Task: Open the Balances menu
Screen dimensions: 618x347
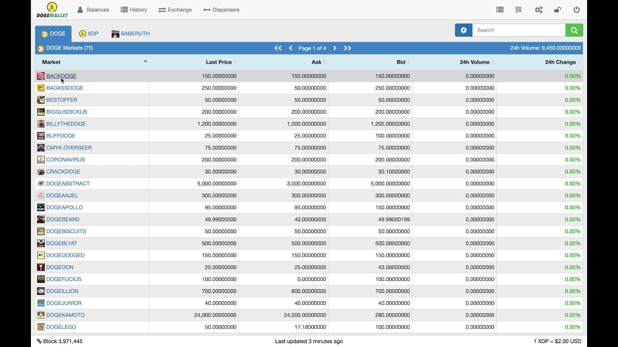Action: click(93, 10)
